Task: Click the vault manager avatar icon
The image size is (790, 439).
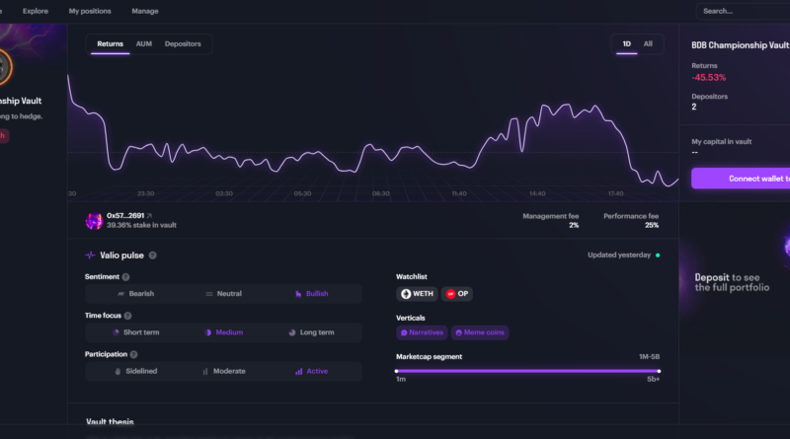Action: tap(94, 221)
